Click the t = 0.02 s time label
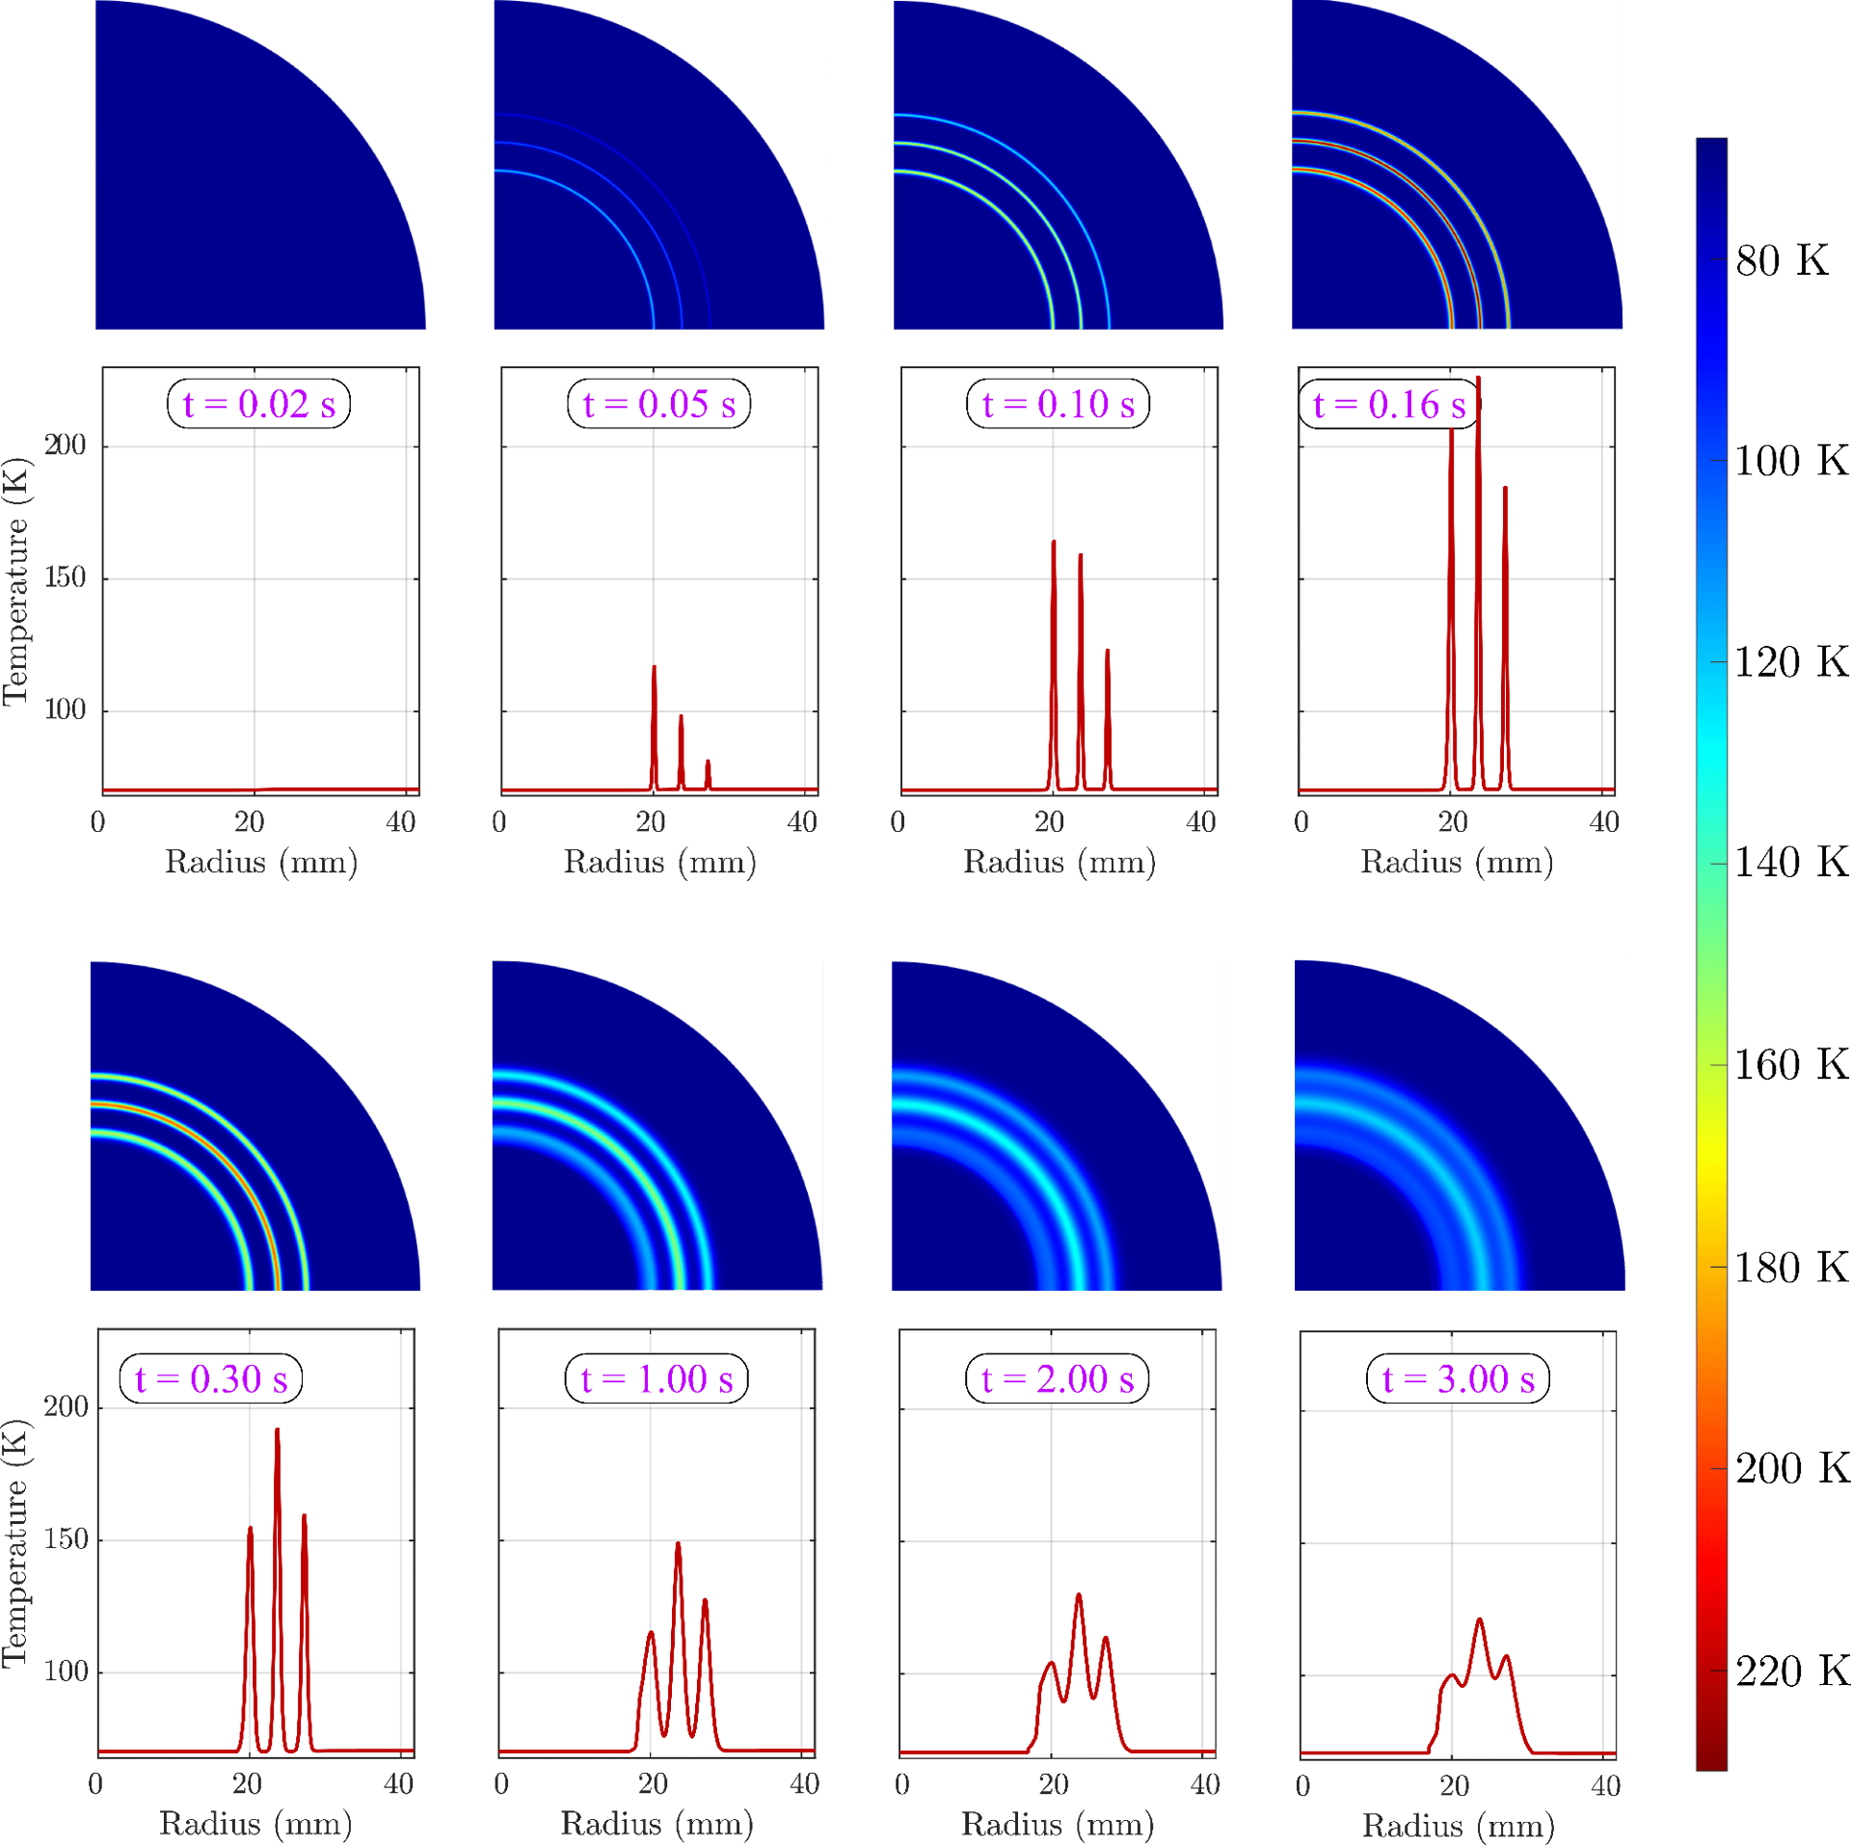The height and width of the screenshot is (1845, 1851). point(258,404)
